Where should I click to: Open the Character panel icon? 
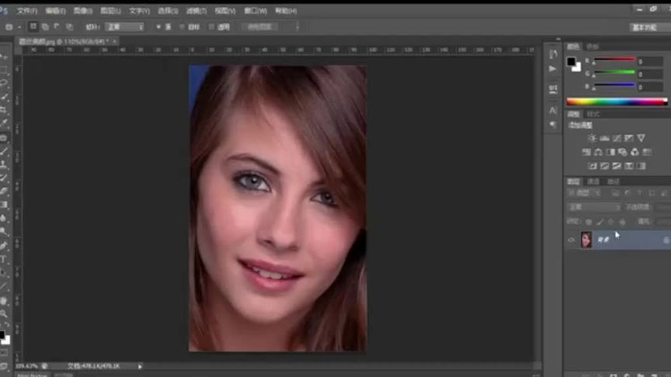click(553, 109)
